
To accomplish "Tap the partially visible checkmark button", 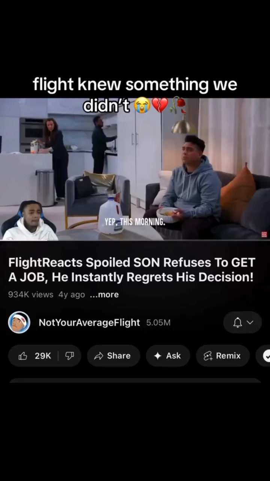I will click(x=264, y=356).
